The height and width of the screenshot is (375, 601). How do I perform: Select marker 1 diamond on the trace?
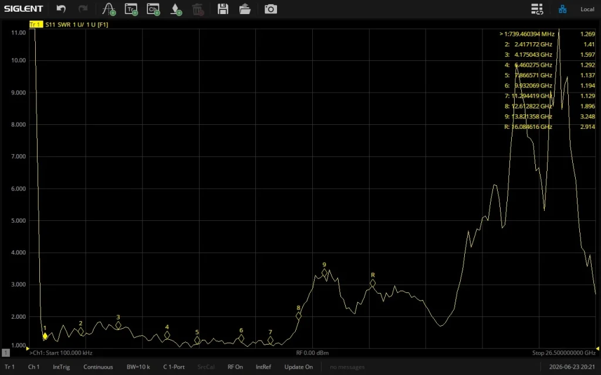45,336
